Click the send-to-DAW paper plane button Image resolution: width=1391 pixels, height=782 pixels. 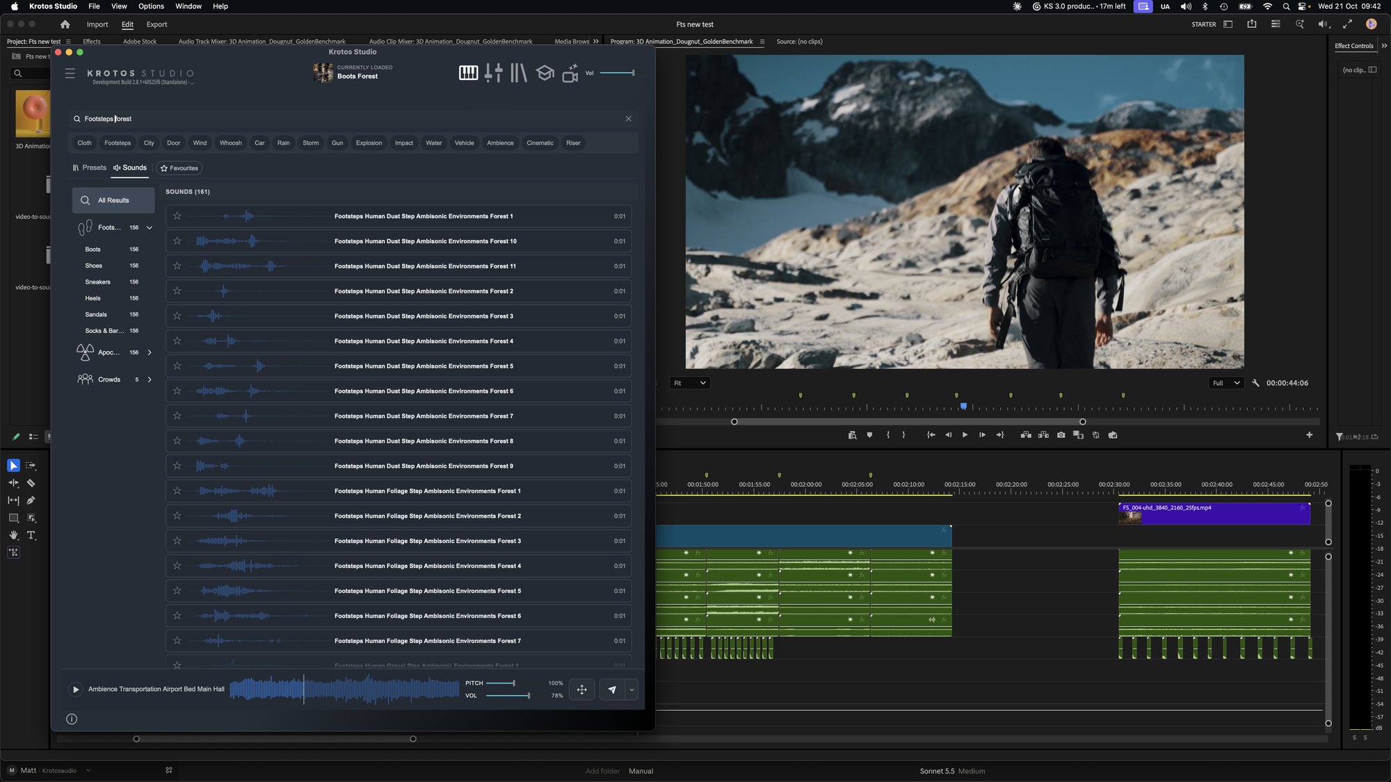coord(612,690)
